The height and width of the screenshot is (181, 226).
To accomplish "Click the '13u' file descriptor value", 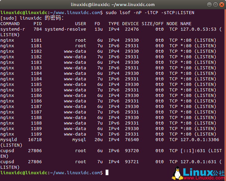I will coord(99,29).
